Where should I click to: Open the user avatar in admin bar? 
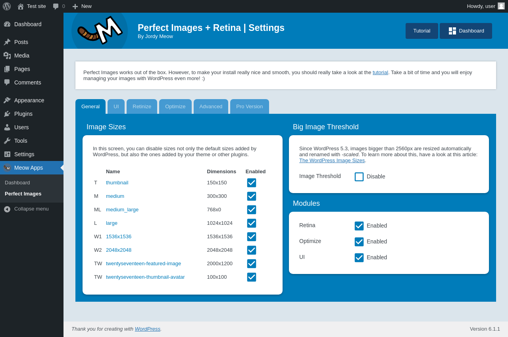pos(501,6)
